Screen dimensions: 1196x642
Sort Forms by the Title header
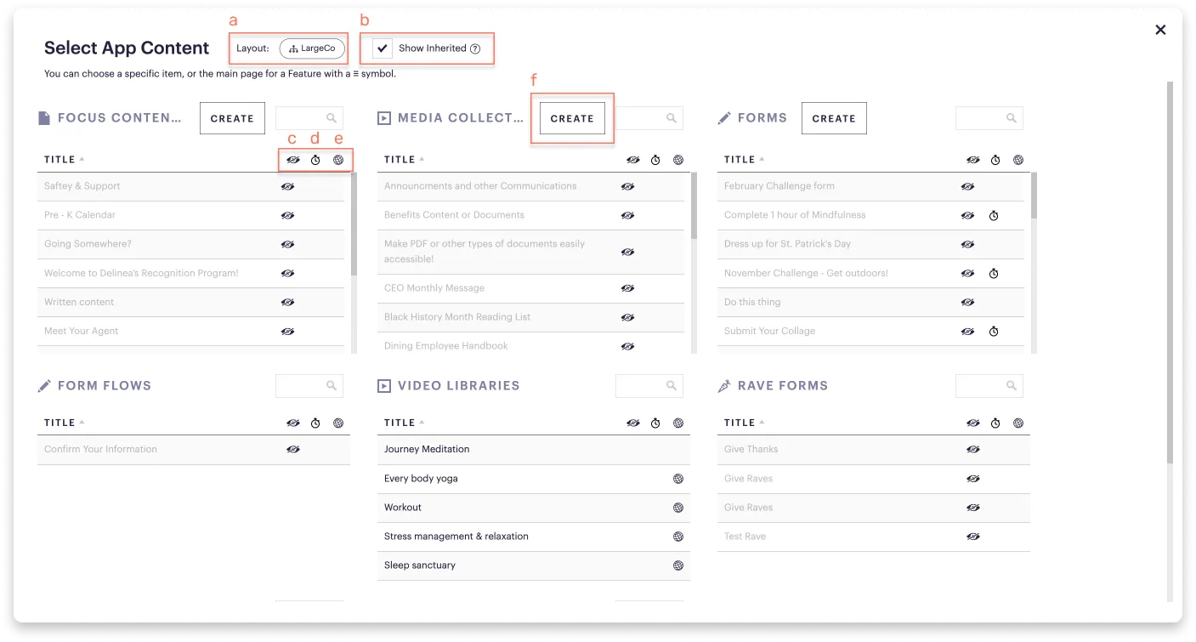click(745, 160)
